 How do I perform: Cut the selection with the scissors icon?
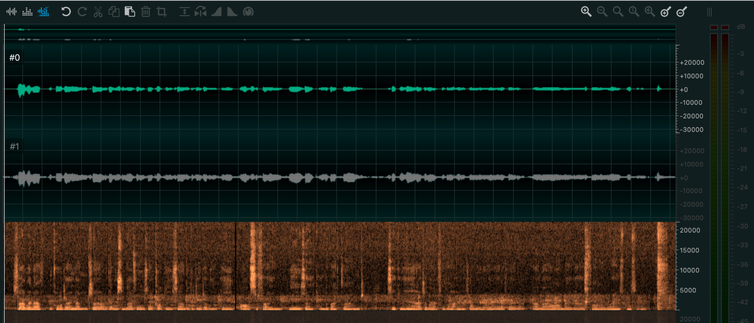98,12
